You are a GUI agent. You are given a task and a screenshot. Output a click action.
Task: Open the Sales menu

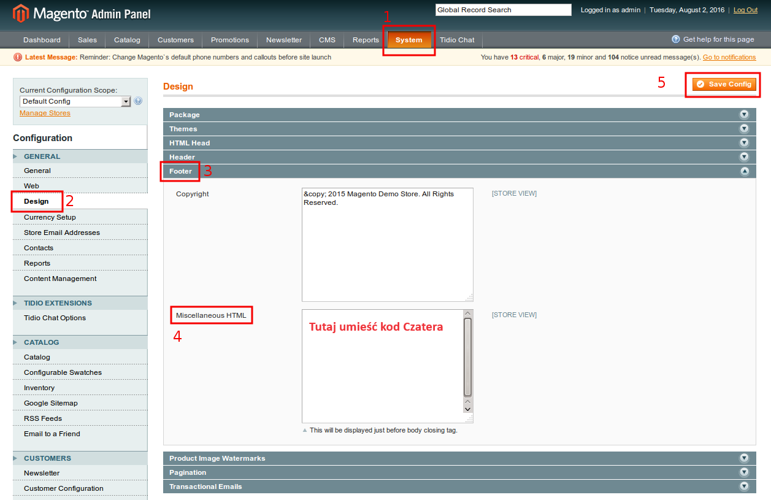coord(87,40)
